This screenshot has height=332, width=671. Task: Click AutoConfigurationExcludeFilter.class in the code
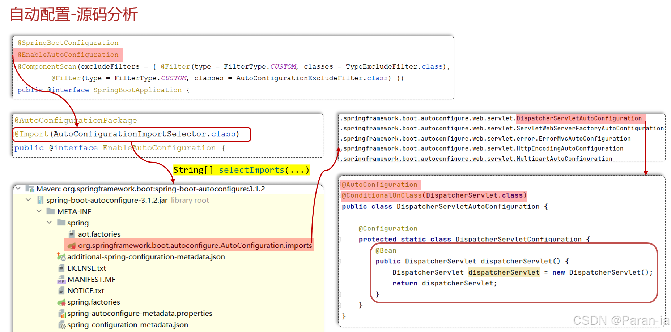[312, 78]
